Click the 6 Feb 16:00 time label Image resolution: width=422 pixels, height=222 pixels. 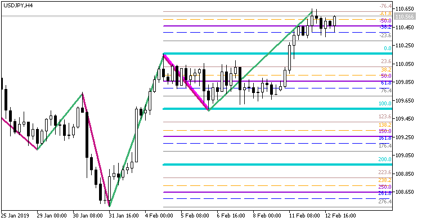[231, 216]
